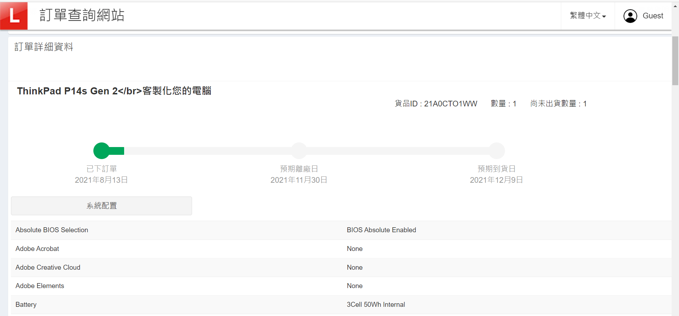Click the red Lenovo L logo
This screenshot has width=679, height=316.
(14, 16)
